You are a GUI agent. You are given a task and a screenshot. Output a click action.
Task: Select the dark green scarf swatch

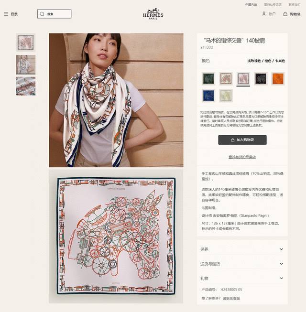(208, 78)
